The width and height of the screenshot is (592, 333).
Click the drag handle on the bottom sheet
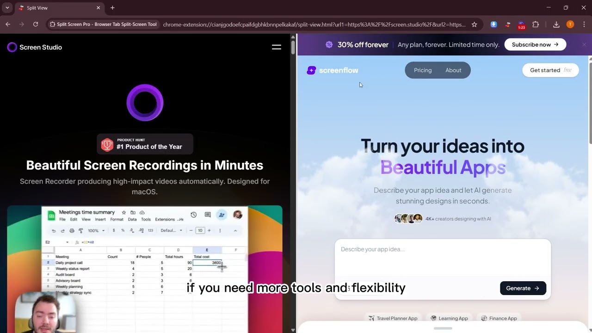(x=443, y=328)
